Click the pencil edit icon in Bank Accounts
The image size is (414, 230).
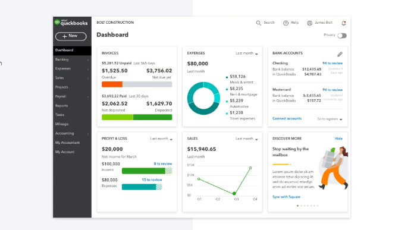(340, 54)
